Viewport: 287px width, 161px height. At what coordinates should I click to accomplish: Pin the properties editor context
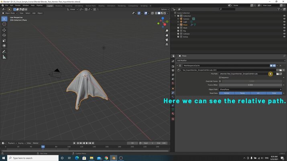[x=284, y=56]
